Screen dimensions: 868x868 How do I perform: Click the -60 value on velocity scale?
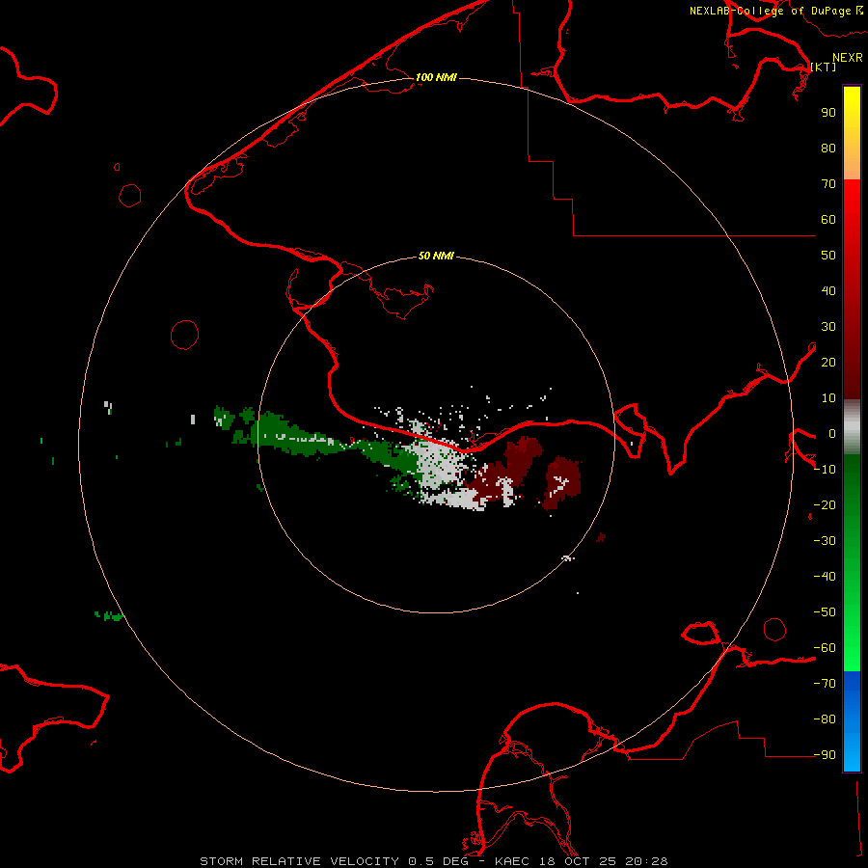pyautogui.click(x=825, y=648)
